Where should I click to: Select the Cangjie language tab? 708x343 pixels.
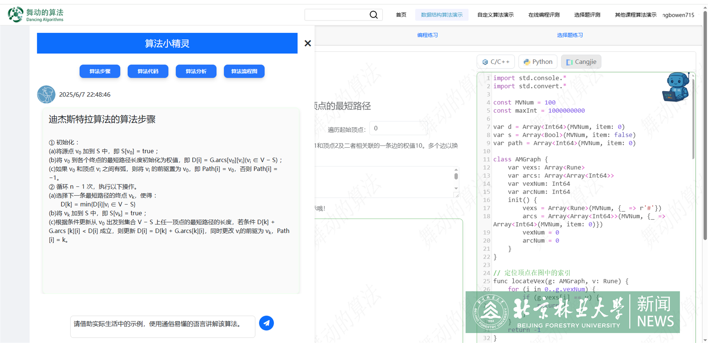(x=581, y=62)
